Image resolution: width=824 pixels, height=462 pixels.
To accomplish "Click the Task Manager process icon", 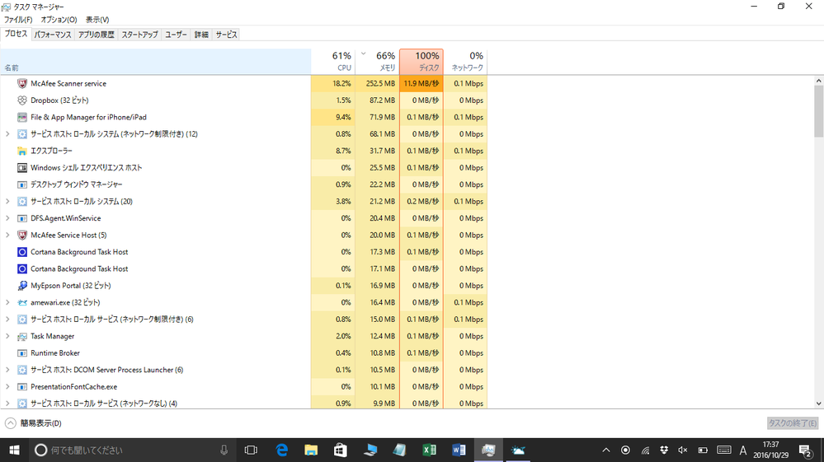I will (22, 336).
